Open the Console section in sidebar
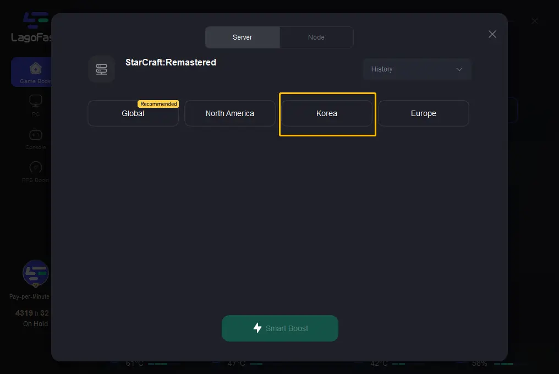559x374 pixels. point(36,139)
